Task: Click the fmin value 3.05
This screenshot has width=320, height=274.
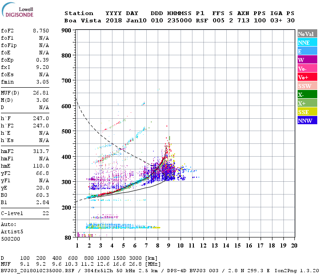Action: (x=43, y=82)
